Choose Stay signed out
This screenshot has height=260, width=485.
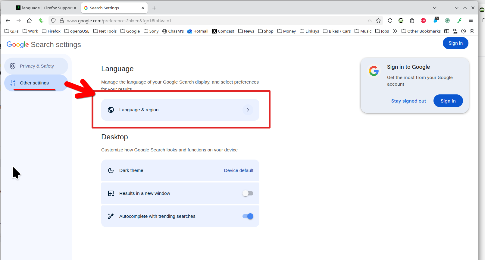coord(408,101)
